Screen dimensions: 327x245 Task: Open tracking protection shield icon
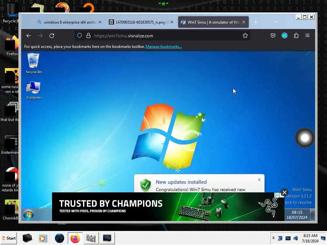coord(80,36)
